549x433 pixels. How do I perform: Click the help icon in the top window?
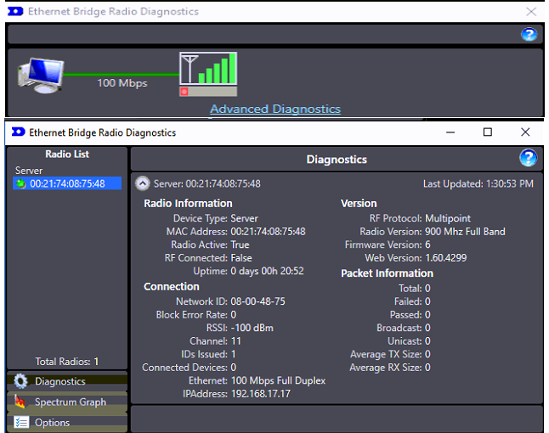coord(529,35)
